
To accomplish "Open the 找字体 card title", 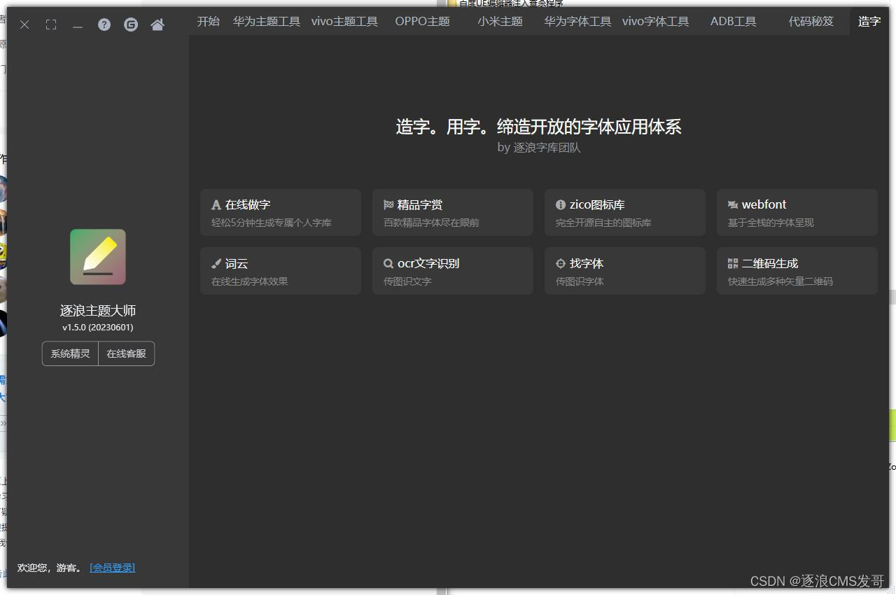I will pyautogui.click(x=587, y=264).
